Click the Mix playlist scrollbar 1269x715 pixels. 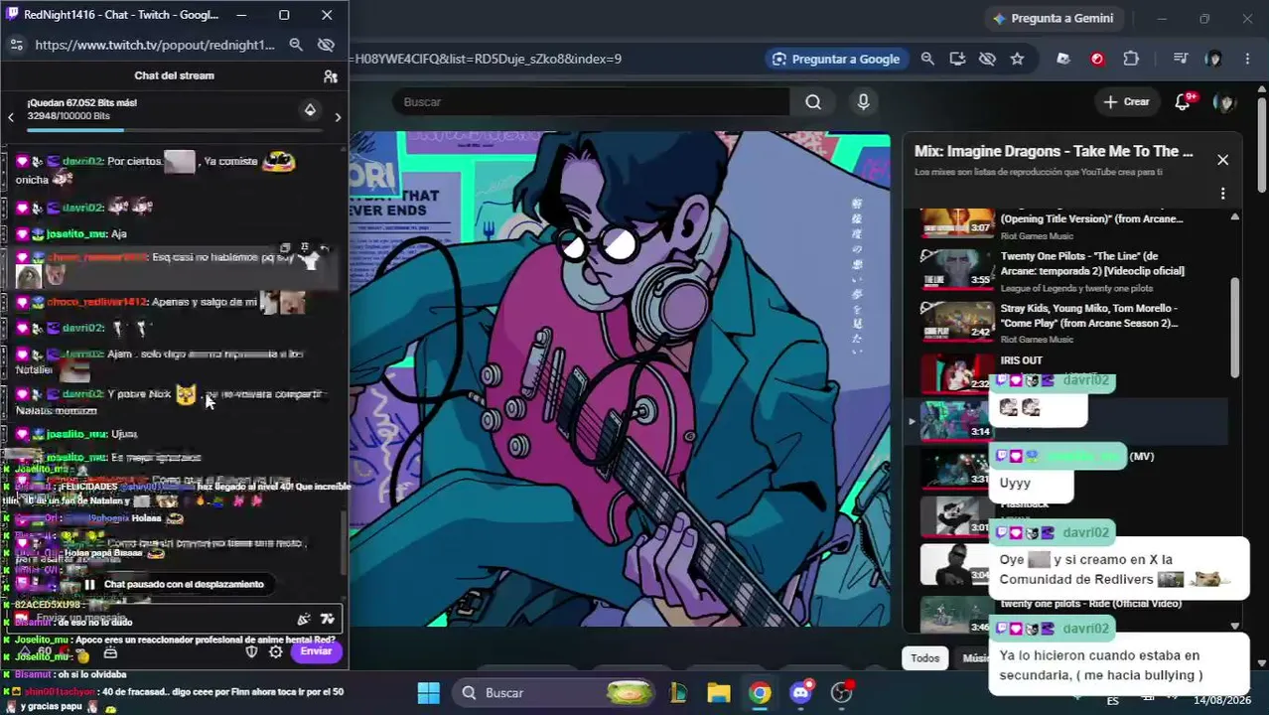point(1235,328)
